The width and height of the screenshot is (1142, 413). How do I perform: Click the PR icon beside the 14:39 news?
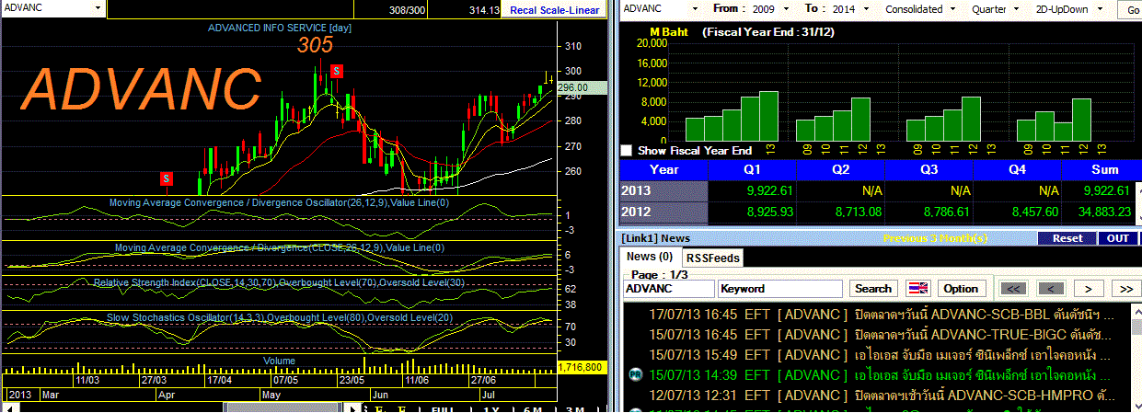pos(635,375)
